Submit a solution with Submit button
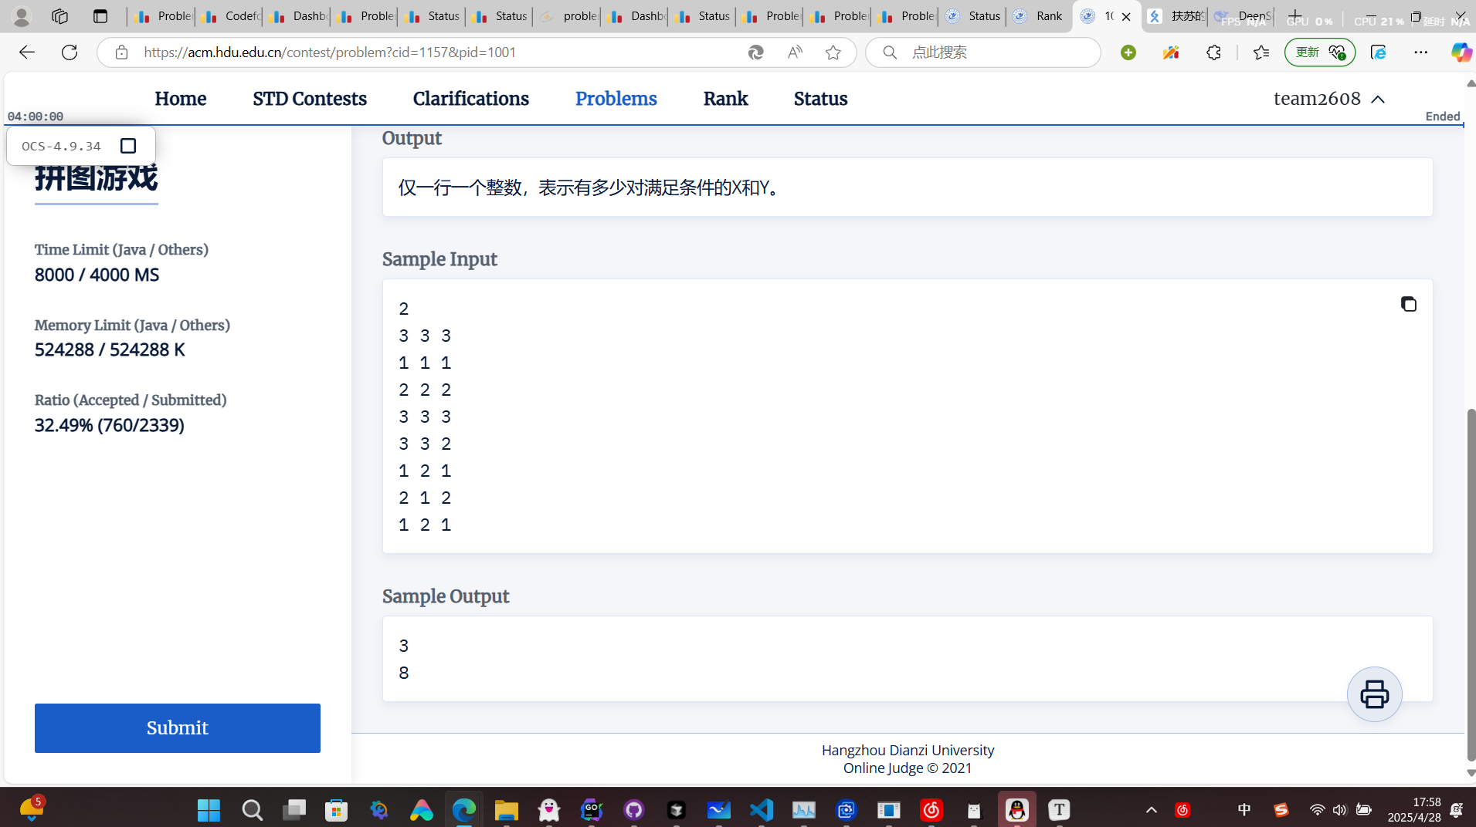This screenshot has width=1476, height=827. click(x=178, y=727)
